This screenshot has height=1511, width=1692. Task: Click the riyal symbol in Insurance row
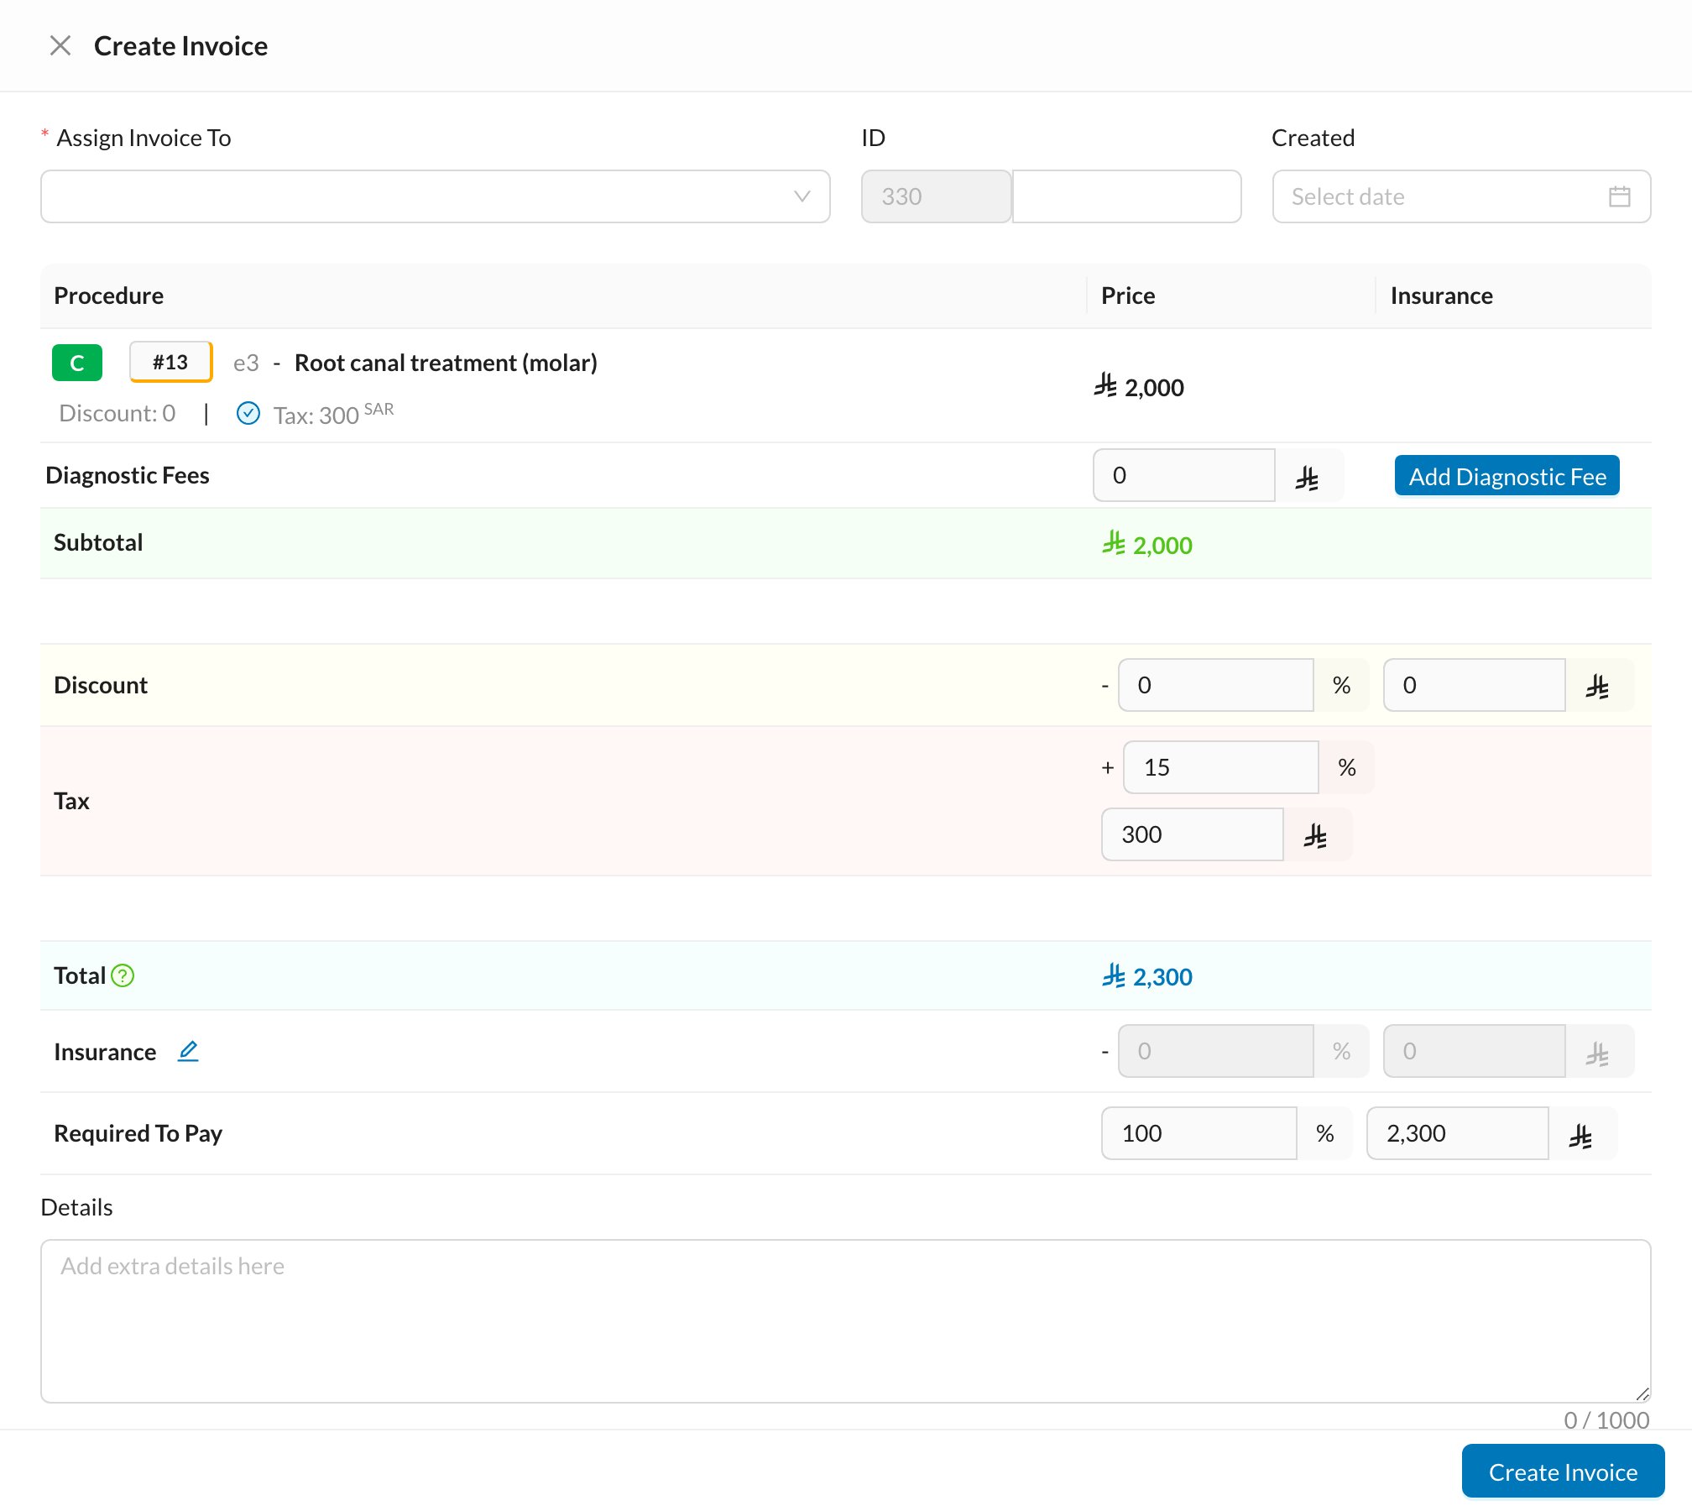tap(1598, 1053)
